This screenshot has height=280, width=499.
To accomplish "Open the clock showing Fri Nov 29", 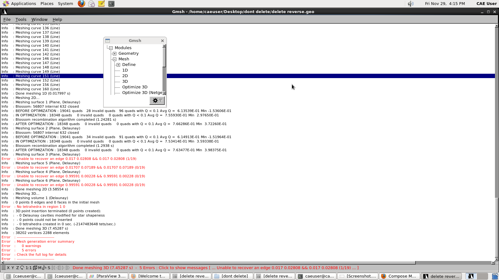I will (445, 4).
